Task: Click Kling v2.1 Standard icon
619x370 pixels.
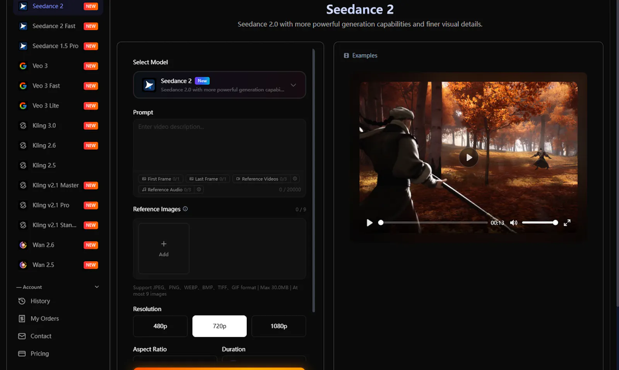Action: (x=23, y=225)
